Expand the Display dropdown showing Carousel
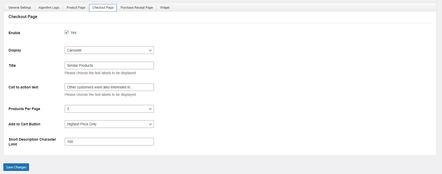The height and width of the screenshot is (174, 442). point(109,50)
